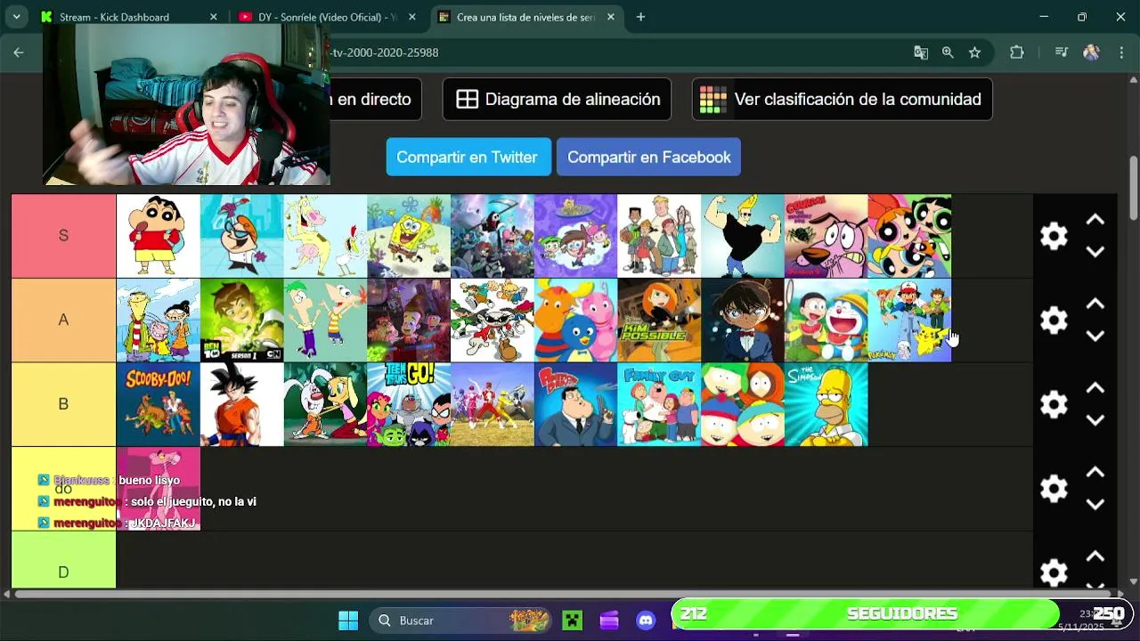Move the Pink Panther row up
Screen dimensions: 1140x641
pos(1095,472)
